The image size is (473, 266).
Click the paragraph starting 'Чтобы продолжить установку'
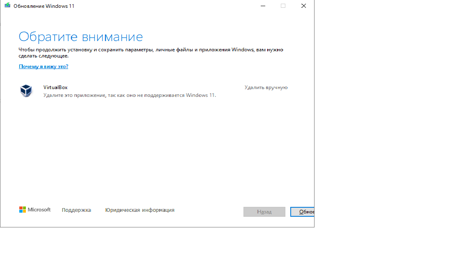(x=151, y=53)
